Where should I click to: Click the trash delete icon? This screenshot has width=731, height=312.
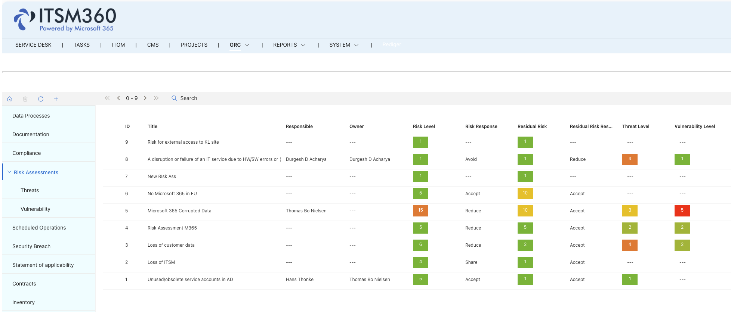click(x=25, y=99)
